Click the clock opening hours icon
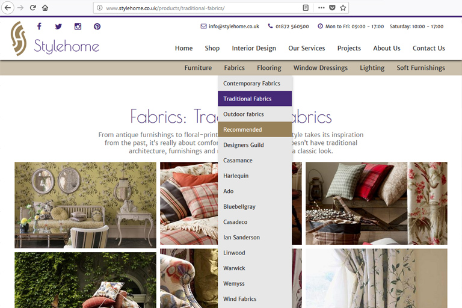462x308 pixels. pos(320,26)
